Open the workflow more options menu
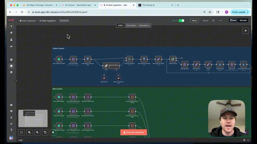The height and width of the screenshot is (144, 257). [x=220, y=20]
